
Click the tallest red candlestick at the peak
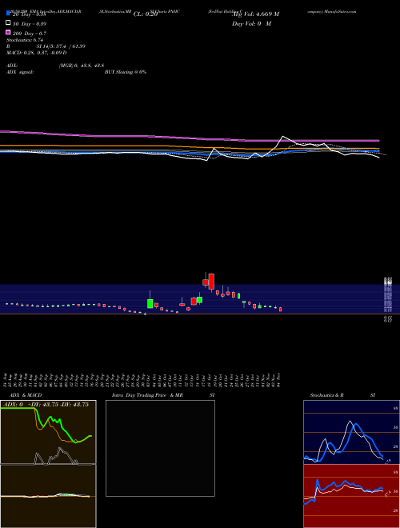(211, 282)
